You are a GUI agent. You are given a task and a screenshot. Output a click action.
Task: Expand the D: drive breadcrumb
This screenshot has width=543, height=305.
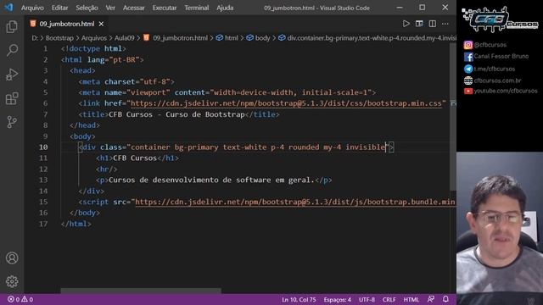[x=35, y=38]
